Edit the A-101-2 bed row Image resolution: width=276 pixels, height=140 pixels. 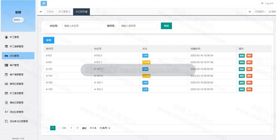[x=242, y=76]
